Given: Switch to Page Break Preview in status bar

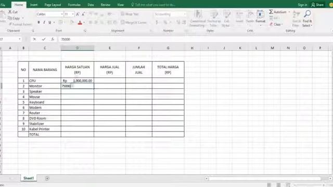Looking at the screenshot, I should (288, 185).
